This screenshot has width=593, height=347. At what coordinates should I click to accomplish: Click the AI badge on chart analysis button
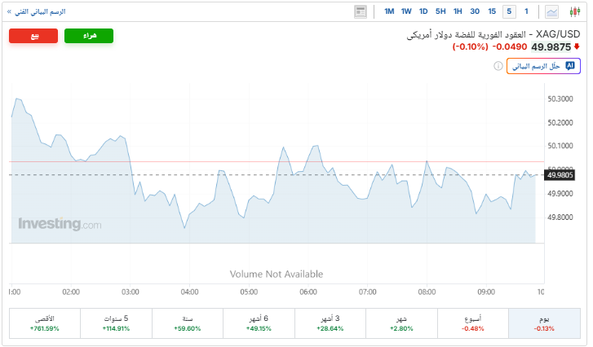(x=570, y=66)
